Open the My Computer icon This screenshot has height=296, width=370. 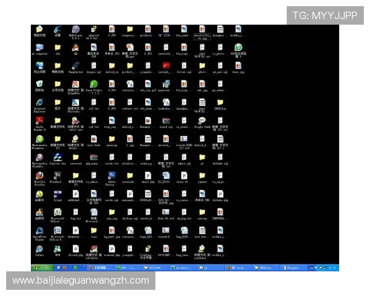[x=39, y=47]
